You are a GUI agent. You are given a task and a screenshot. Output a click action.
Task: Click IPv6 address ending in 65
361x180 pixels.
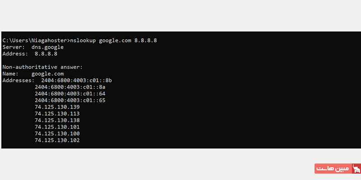tap(70, 100)
